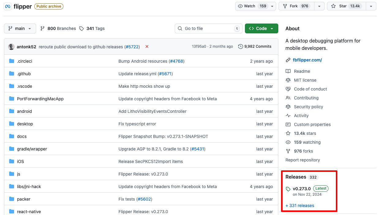Click the book icon next to Readme
Image resolution: width=383 pixels, height=215 pixels.
(x=288, y=71)
